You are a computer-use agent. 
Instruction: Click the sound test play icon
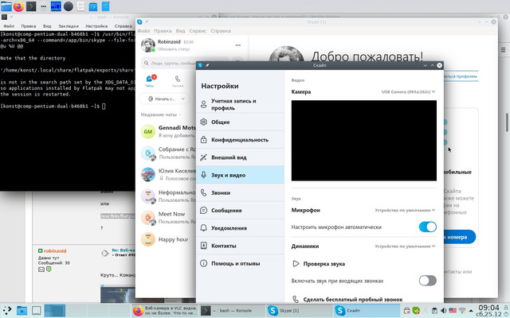click(x=296, y=263)
